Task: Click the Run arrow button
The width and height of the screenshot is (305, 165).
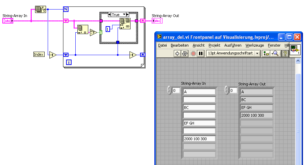Action: point(177,53)
